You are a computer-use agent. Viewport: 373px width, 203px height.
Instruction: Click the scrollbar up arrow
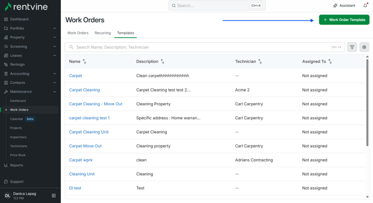click(367, 57)
